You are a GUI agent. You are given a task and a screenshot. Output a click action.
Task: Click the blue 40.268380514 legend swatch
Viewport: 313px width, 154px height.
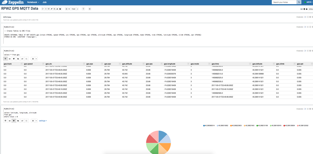pos(204,126)
